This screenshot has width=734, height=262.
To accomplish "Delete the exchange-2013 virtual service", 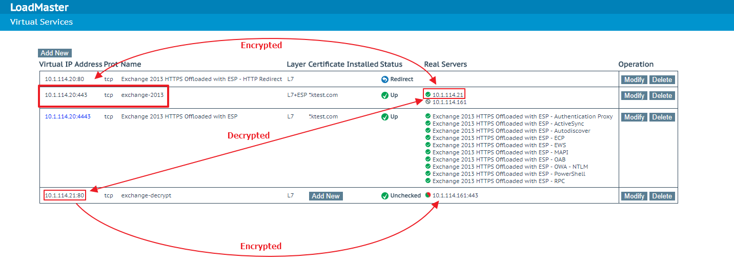I will pos(662,95).
